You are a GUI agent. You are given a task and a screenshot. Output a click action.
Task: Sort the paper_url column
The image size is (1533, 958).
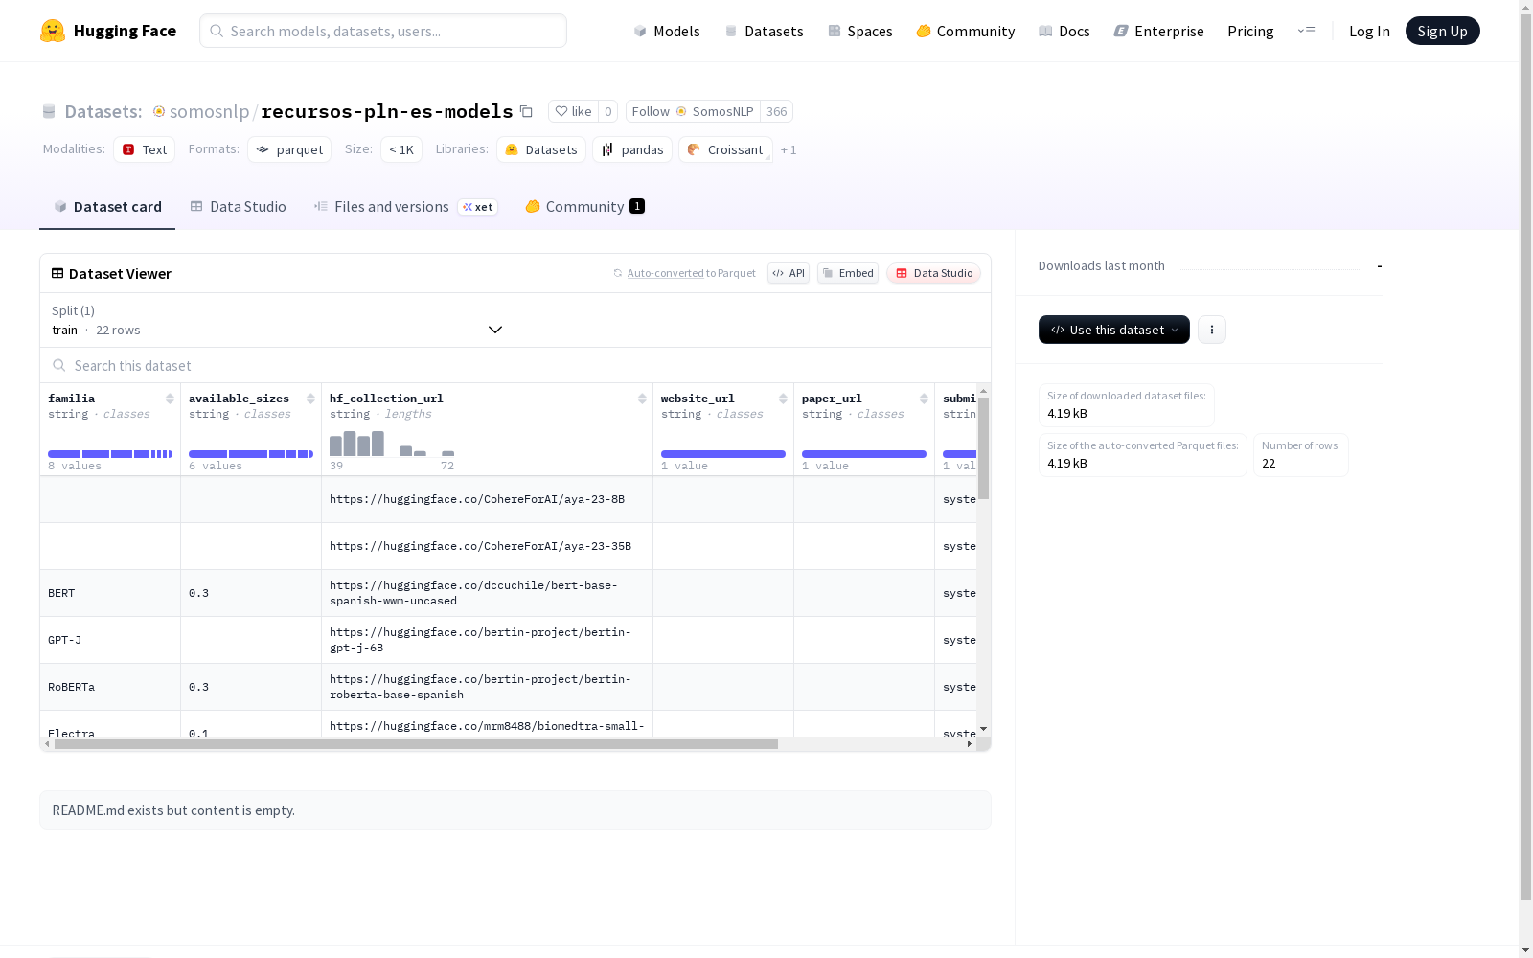tap(924, 399)
